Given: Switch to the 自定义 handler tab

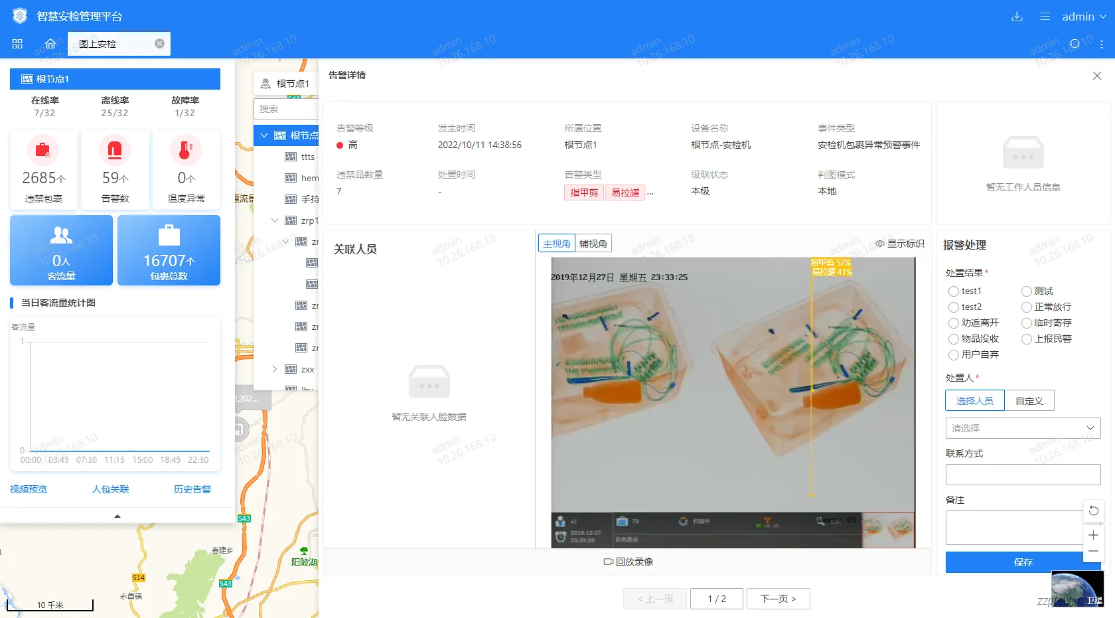Looking at the screenshot, I should pyautogui.click(x=1029, y=400).
